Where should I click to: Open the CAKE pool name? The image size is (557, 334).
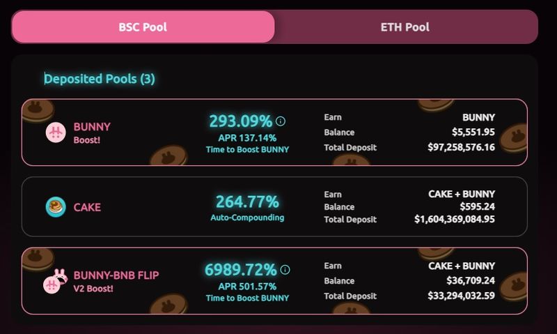pos(87,207)
